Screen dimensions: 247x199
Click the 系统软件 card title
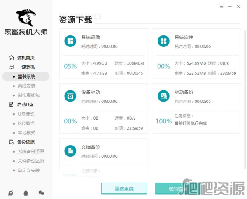(184, 37)
